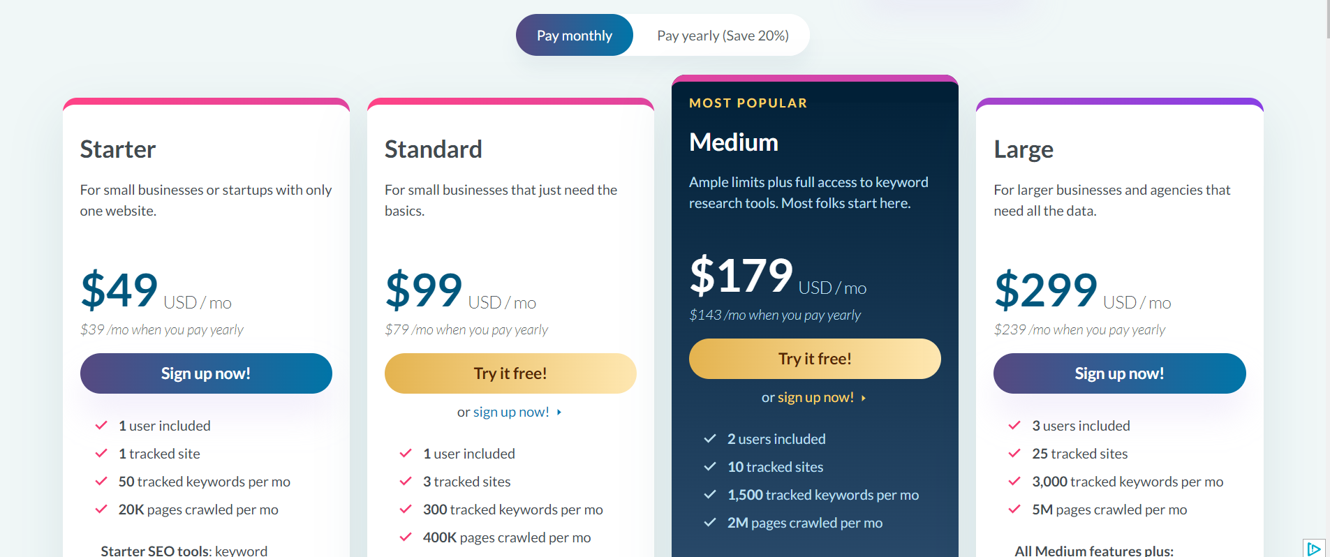Open "or sign up now!" link under Standard

(510, 411)
